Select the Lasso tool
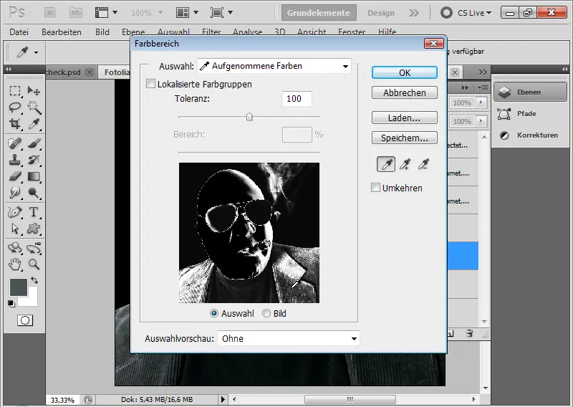Image resolution: width=573 pixels, height=407 pixels. 15,107
